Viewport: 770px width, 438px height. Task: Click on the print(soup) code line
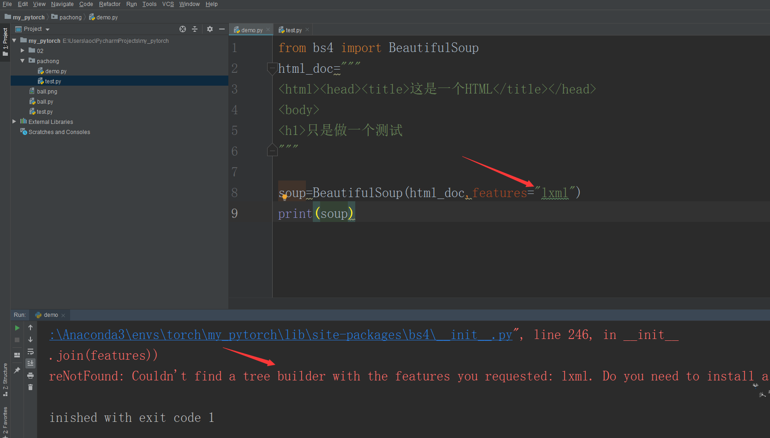(x=316, y=214)
